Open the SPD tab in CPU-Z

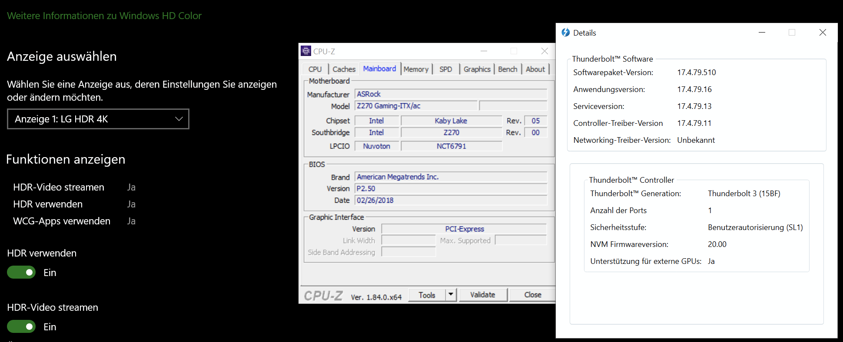pyautogui.click(x=445, y=69)
